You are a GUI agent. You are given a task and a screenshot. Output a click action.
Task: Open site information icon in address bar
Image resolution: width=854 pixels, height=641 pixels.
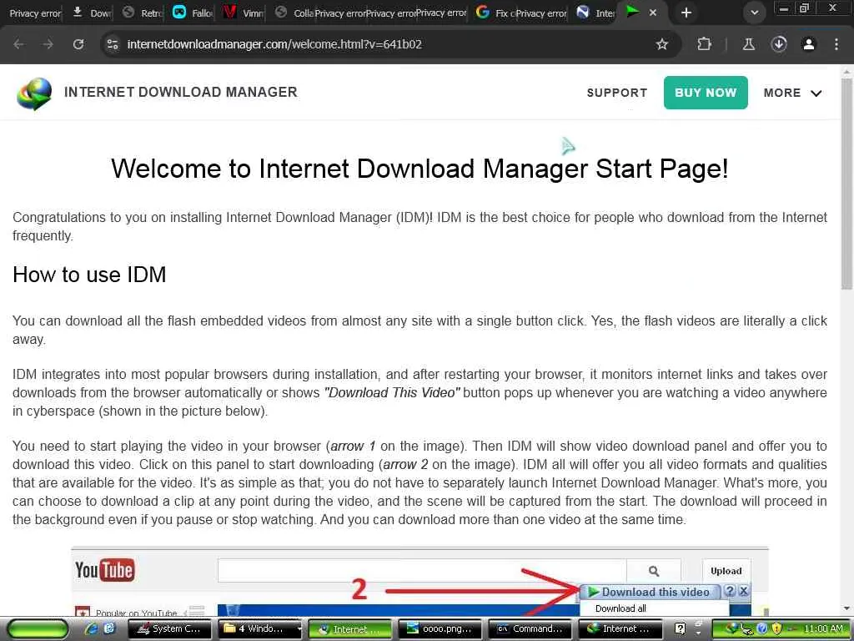click(113, 44)
